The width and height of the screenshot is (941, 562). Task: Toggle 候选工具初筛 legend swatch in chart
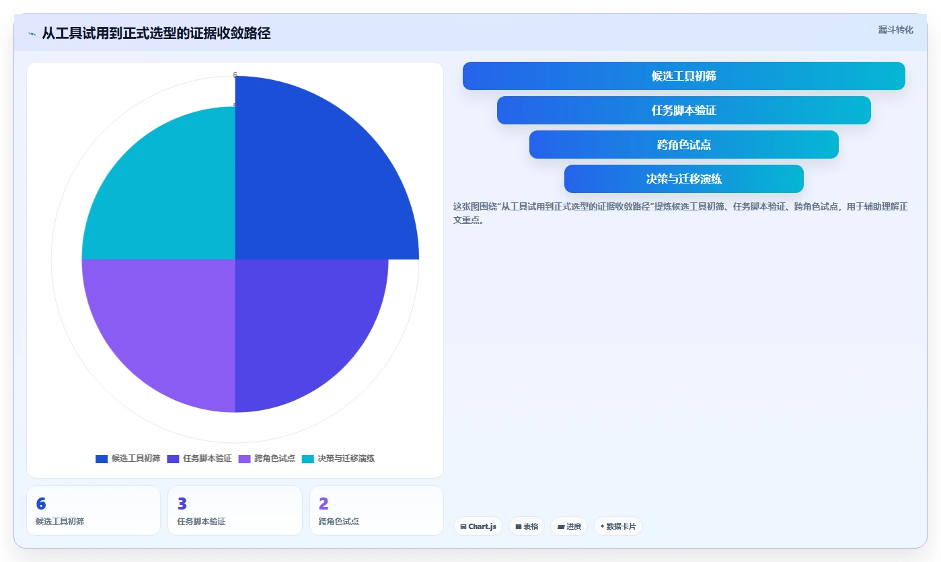coord(102,458)
